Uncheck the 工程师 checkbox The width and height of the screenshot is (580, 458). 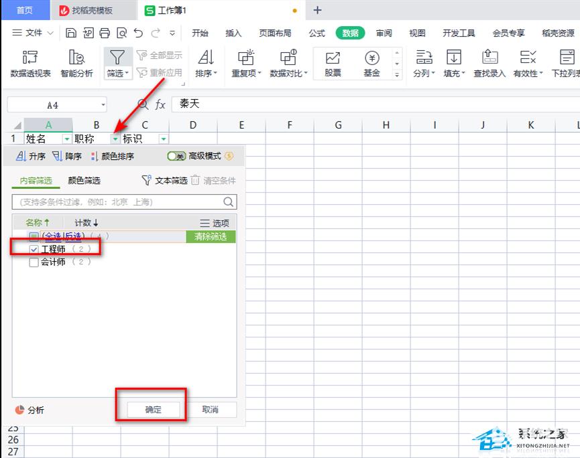click(x=34, y=249)
